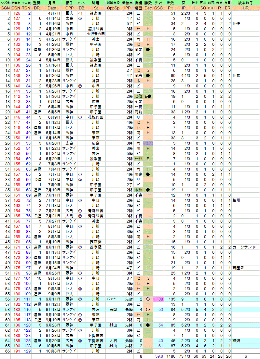Select the stadium cell 金沢兼六園
The image size is (260, 359).
tap(96, 34)
